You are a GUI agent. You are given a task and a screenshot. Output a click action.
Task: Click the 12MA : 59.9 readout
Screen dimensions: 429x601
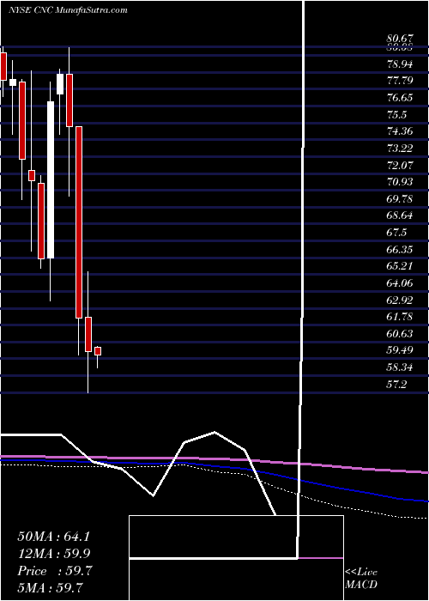(x=53, y=554)
